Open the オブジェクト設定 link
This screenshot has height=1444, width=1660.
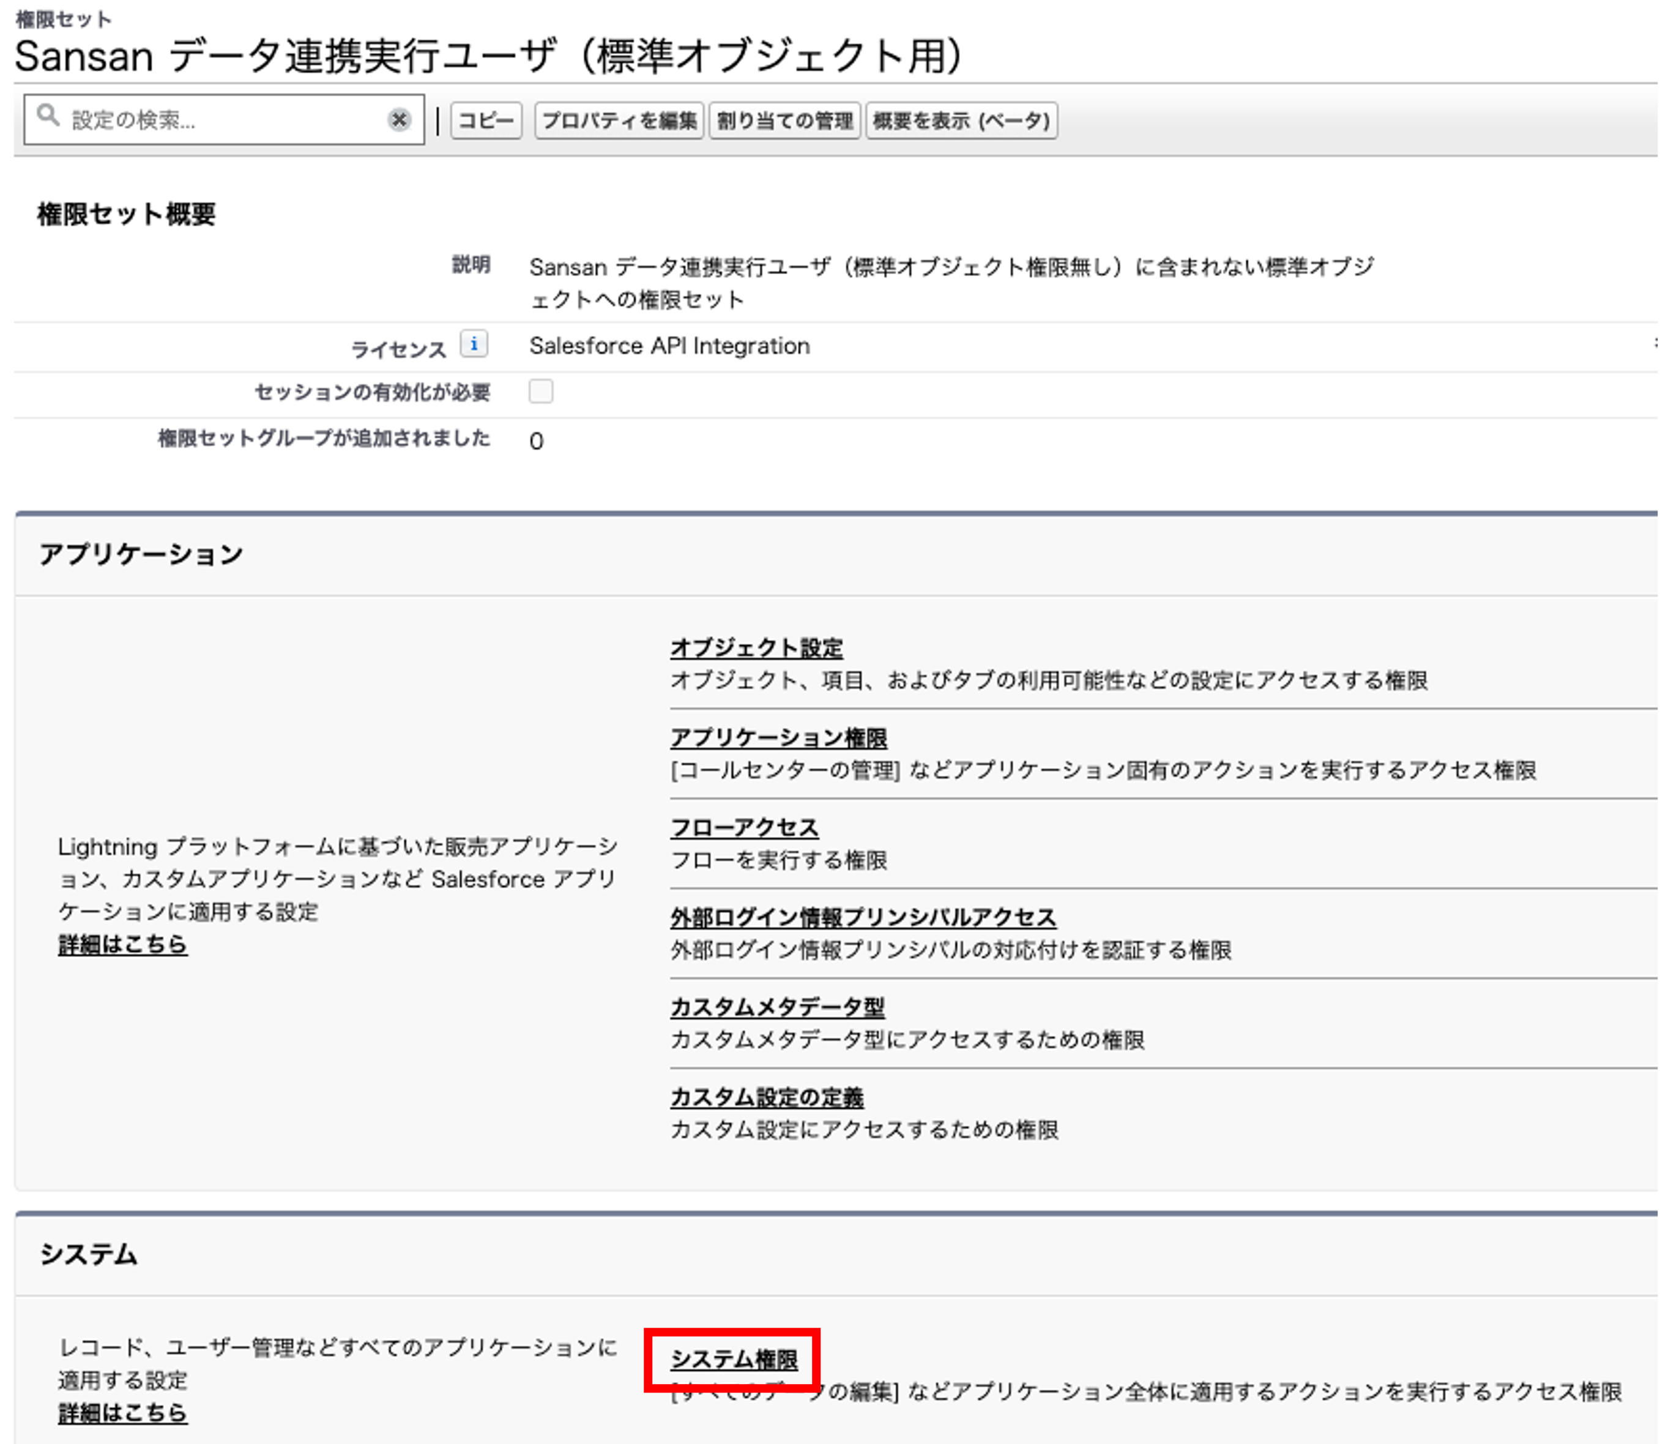(x=757, y=648)
